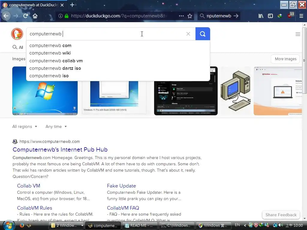Open the CollabVM FAQ sitelink

123,208
